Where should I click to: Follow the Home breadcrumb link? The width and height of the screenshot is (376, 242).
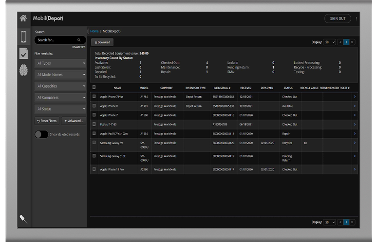click(x=94, y=31)
